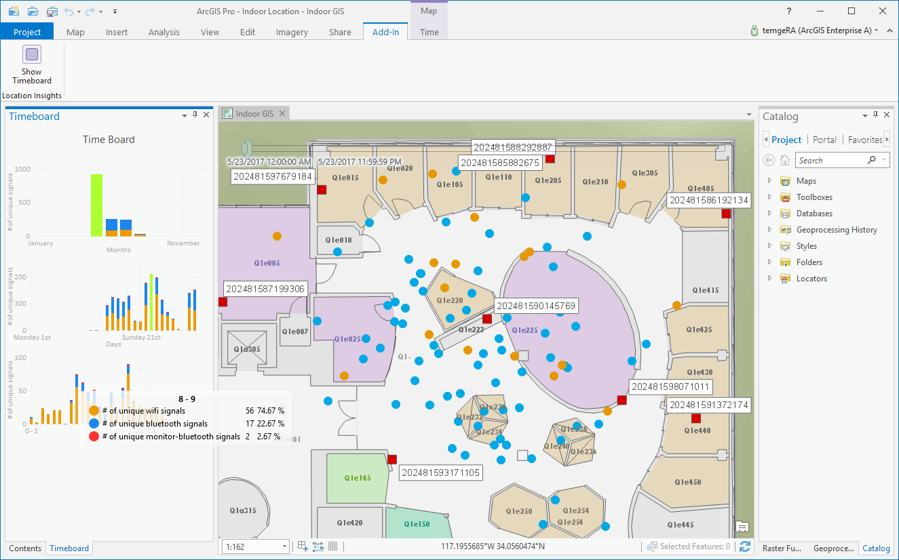Open the Time contextual ribbon tab
899x560 pixels.
point(429,32)
